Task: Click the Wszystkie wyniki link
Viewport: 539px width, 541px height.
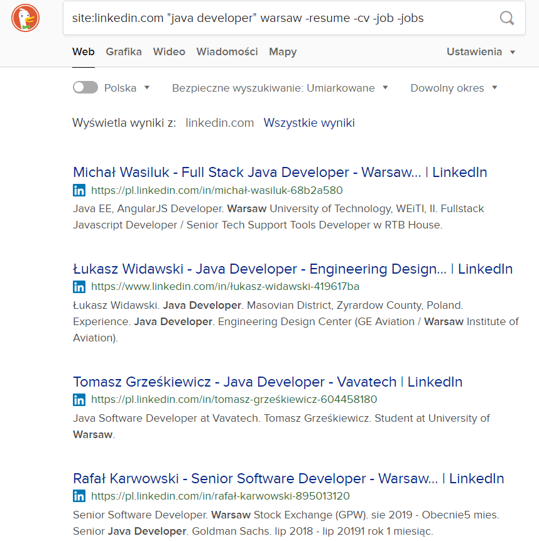Action: pos(309,122)
